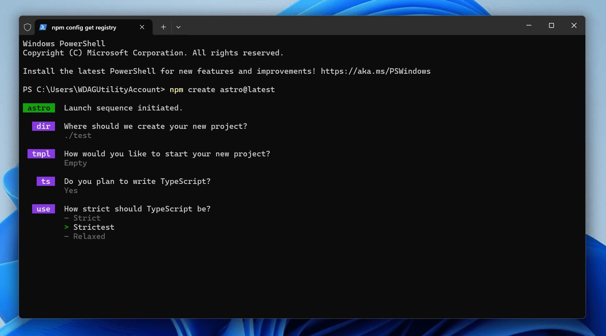
Task: Close the Windows Terminal window
Action: [x=574, y=25]
